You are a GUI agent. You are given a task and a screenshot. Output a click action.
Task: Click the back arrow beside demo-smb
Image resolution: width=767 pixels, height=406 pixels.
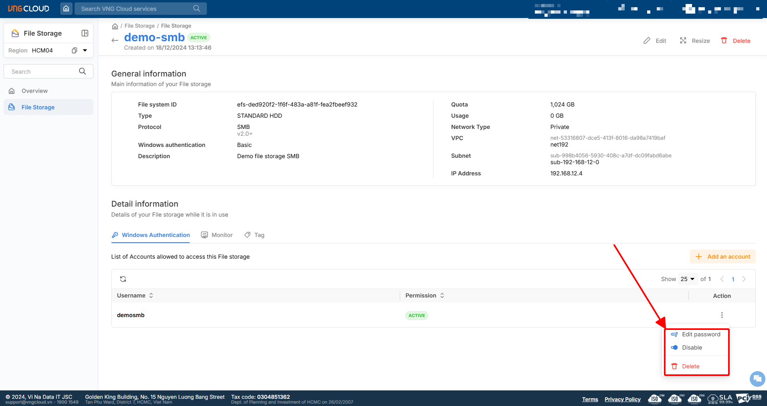[115, 40]
